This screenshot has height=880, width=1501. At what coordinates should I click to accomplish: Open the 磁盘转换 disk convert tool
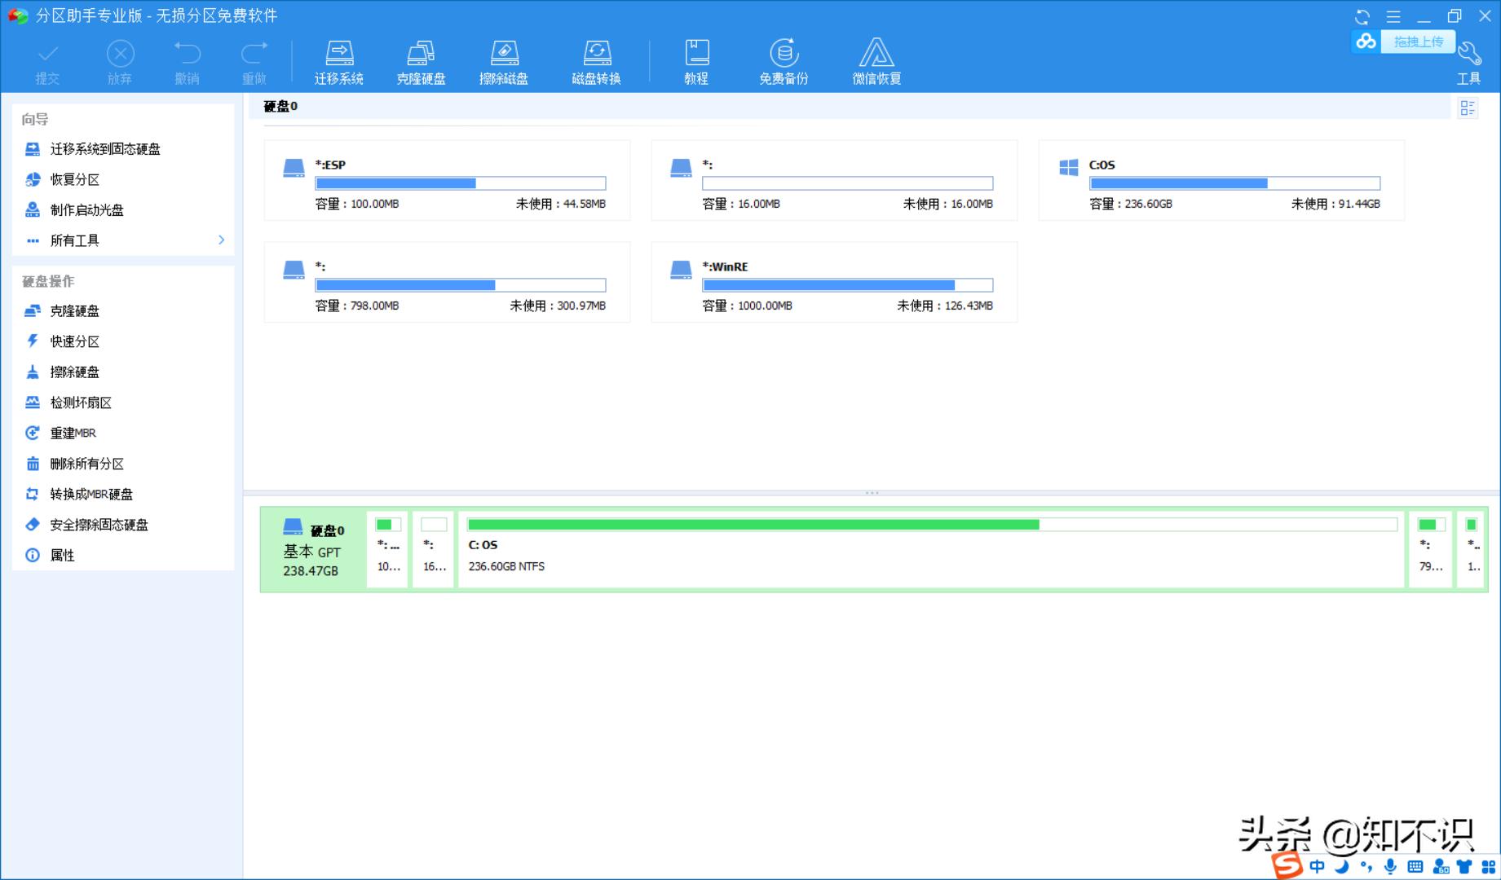[x=597, y=63]
